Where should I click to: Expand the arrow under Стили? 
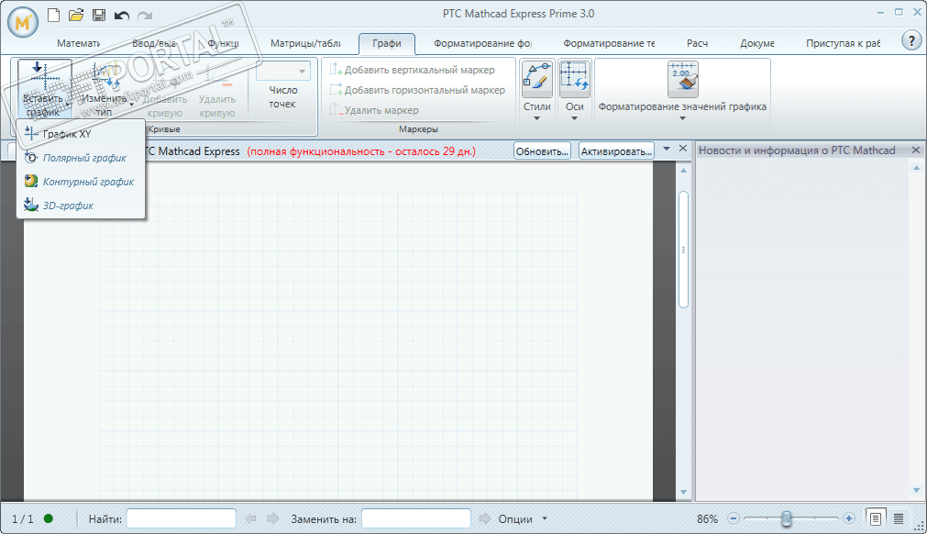click(x=536, y=118)
